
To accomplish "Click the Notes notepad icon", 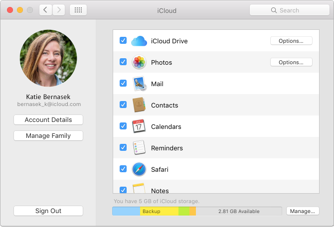I will click(139, 189).
